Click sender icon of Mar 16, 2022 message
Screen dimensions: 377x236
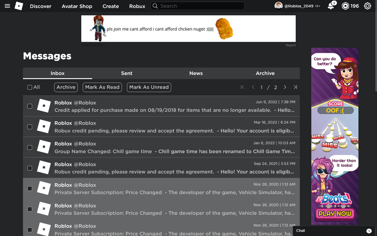pos(44,127)
